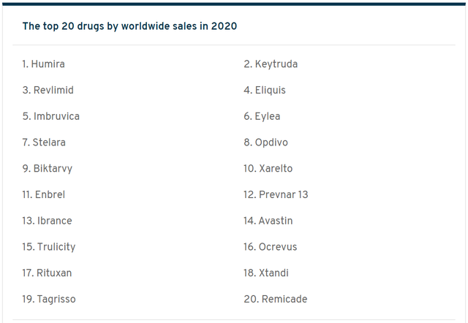
Task: Choose the Enbrel item
Action: [44, 194]
